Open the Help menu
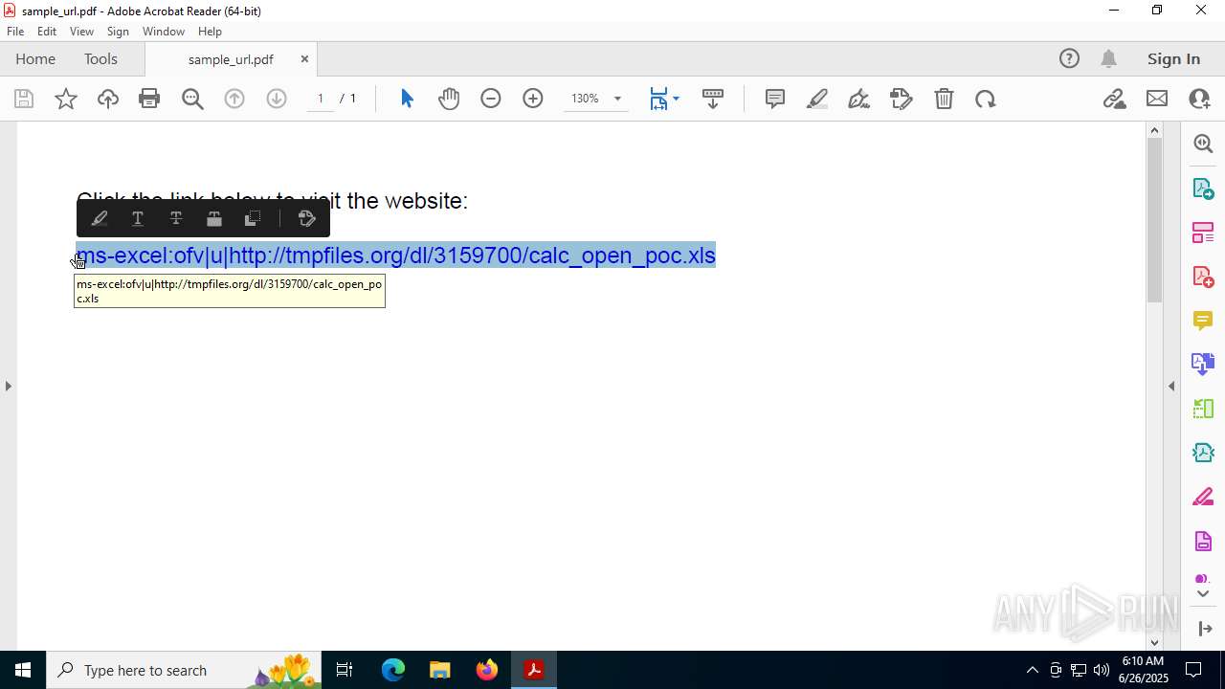Image resolution: width=1225 pixels, height=689 pixels. pos(210,32)
